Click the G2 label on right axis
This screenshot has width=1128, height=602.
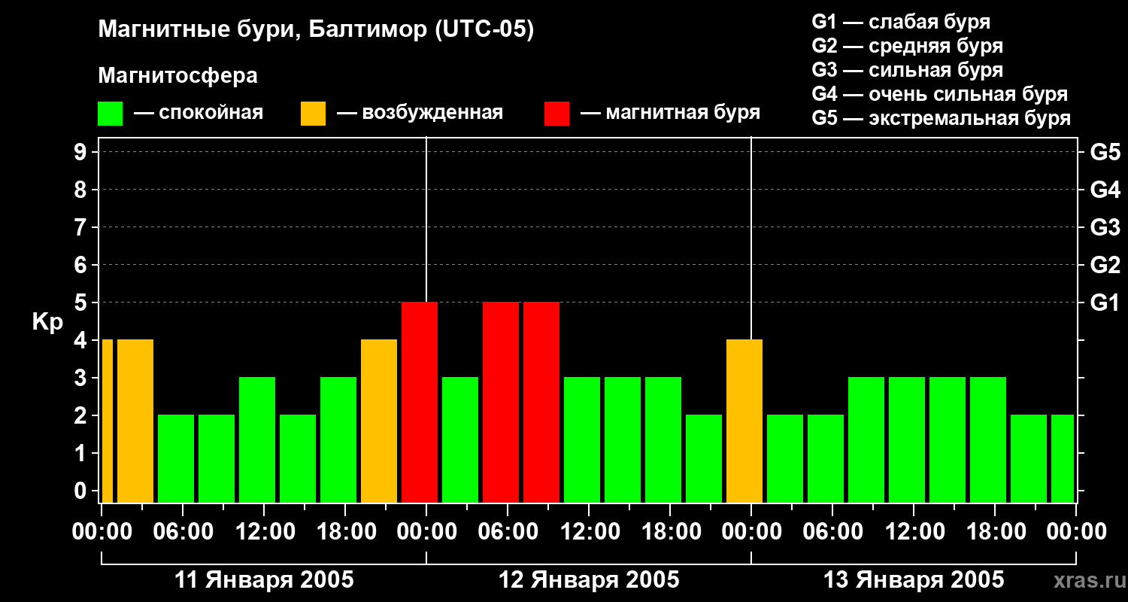click(x=1105, y=266)
